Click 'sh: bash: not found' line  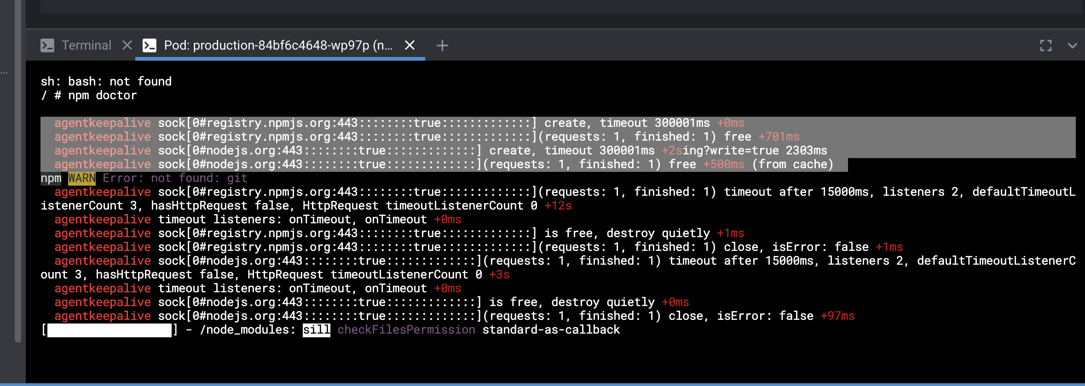tap(106, 81)
